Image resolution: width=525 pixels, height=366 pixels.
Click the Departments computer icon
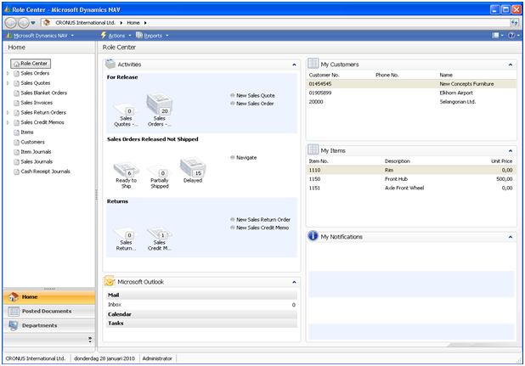point(14,325)
